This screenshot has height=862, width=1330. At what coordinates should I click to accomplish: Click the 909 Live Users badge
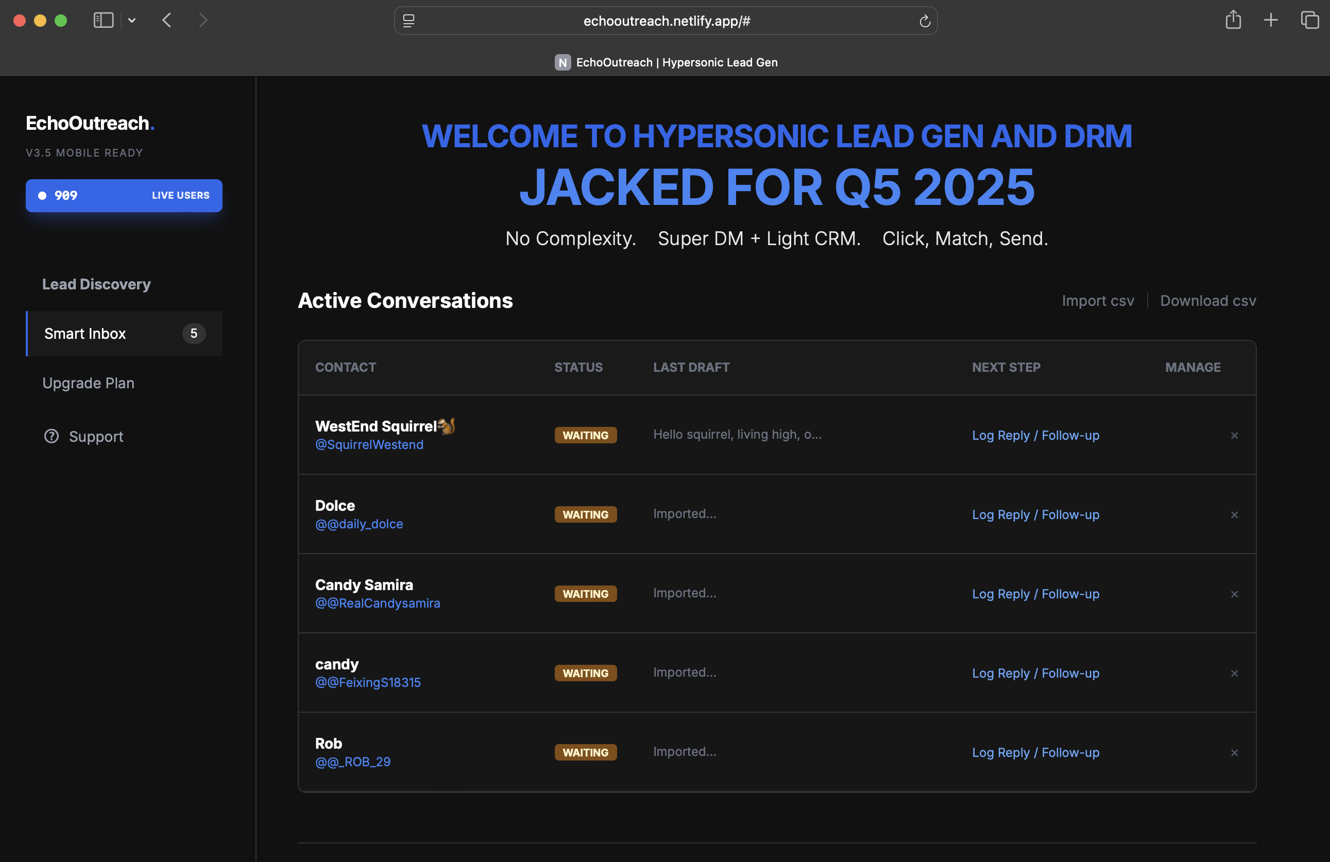(124, 196)
